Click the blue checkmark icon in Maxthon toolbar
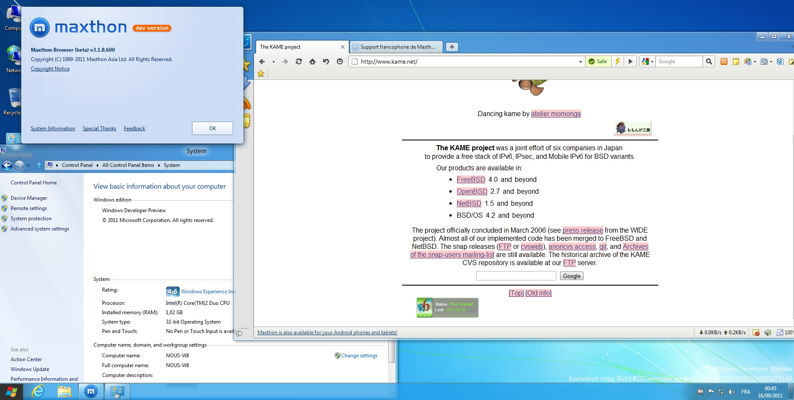This screenshot has width=794, height=400. point(780,61)
